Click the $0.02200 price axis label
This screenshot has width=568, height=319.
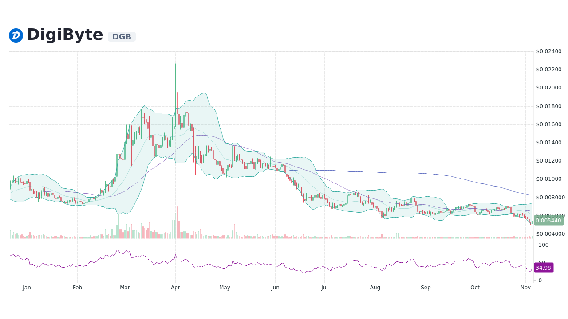549,70
